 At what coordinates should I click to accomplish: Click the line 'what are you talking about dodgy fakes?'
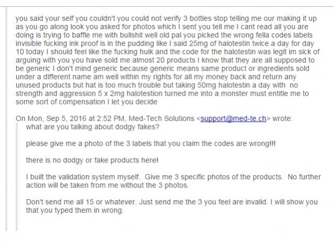[93, 127]
